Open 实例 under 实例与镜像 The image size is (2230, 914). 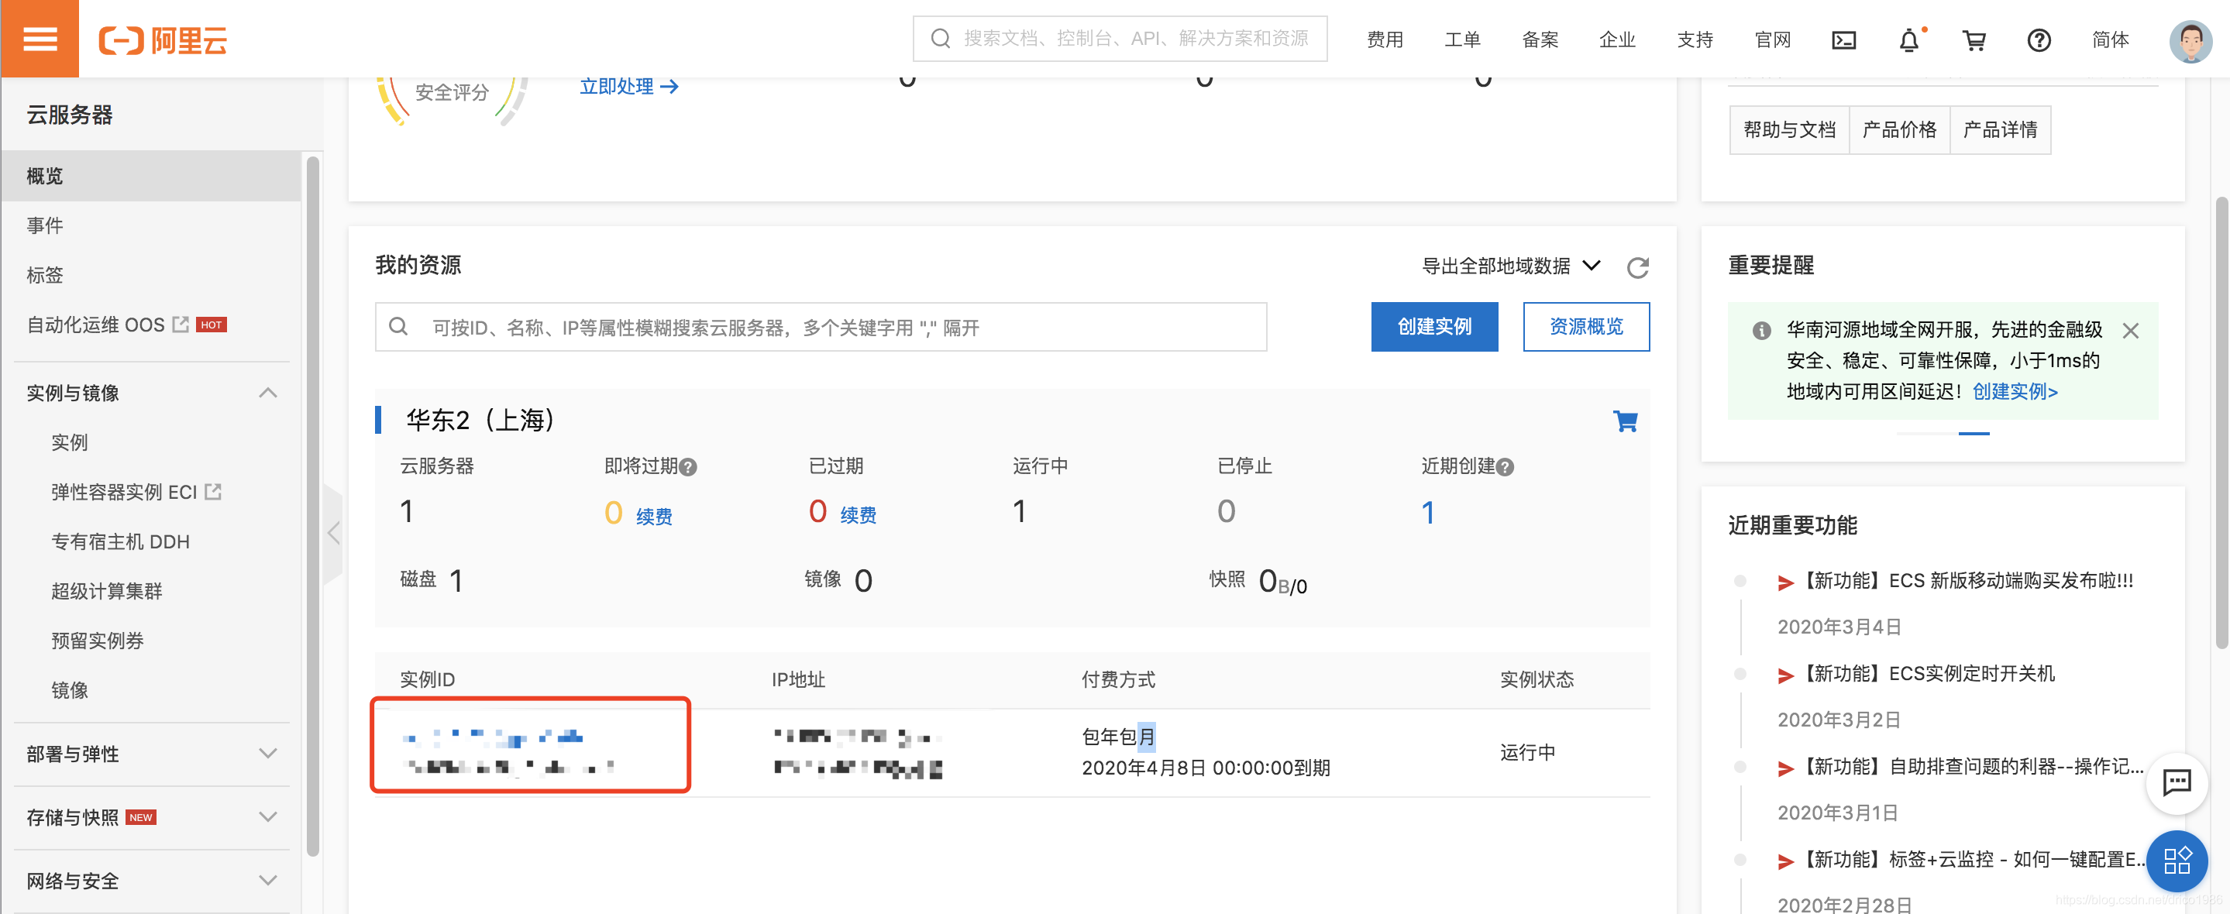[69, 442]
